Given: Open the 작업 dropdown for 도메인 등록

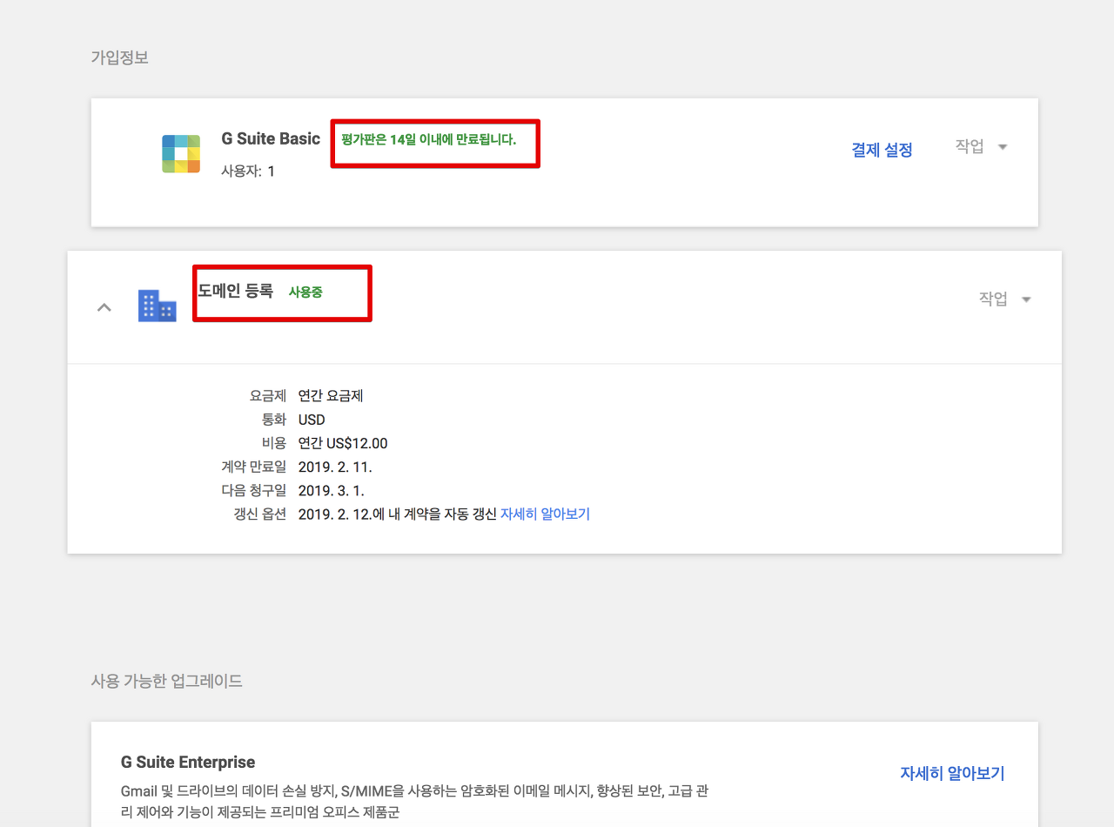Looking at the screenshot, I should 1005,299.
